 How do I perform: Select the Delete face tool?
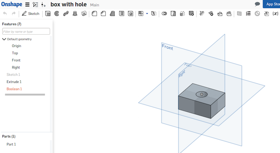point(211,14)
